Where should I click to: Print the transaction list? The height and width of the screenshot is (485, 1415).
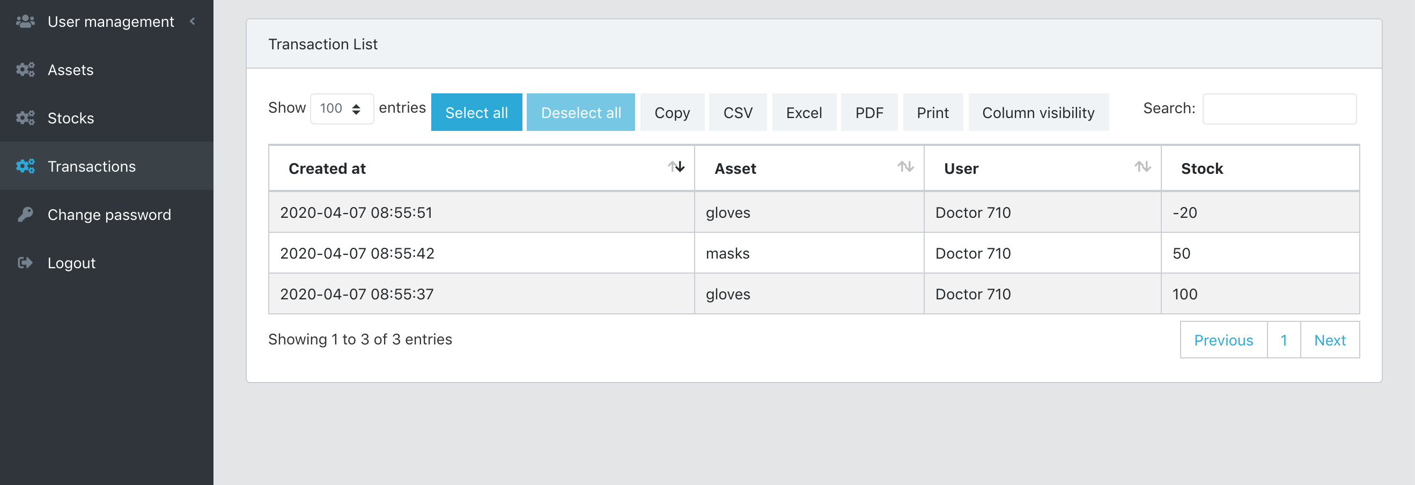(x=933, y=113)
